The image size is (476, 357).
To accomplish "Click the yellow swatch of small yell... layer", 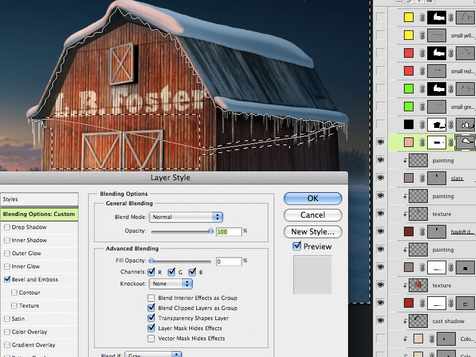I will 409,35.
